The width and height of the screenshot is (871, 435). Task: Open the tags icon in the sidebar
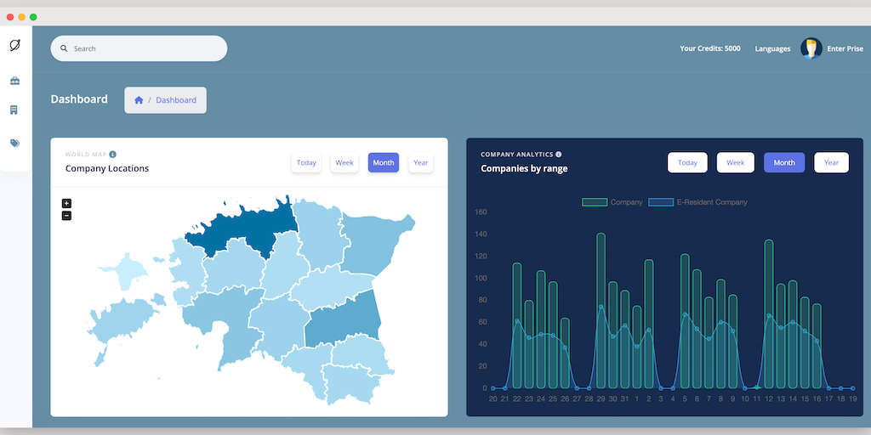click(14, 143)
